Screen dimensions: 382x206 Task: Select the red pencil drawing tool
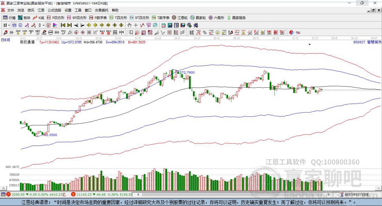[5, 32]
